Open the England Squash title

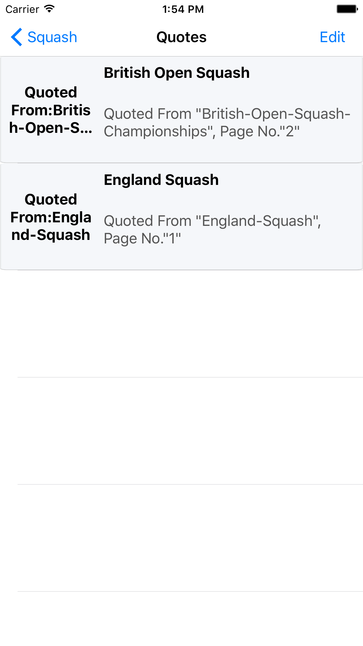click(161, 180)
